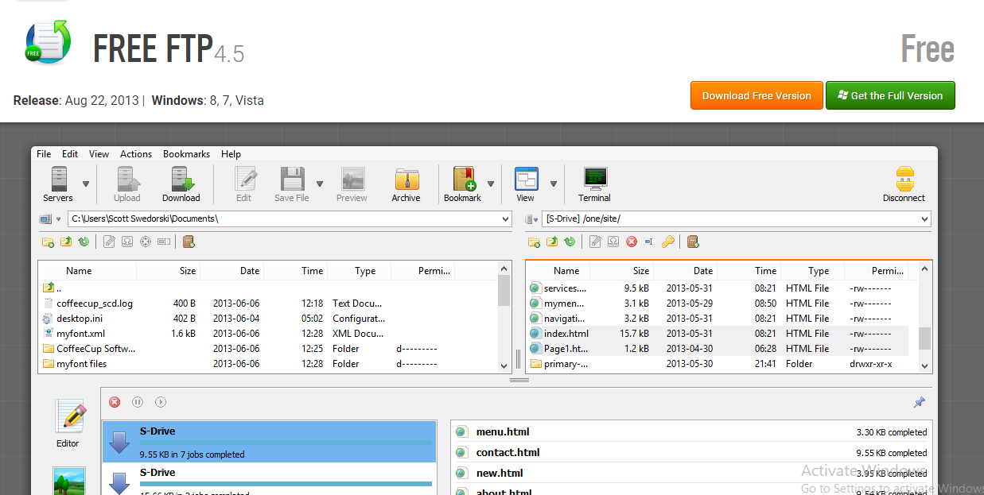The width and height of the screenshot is (984, 495).
Task: Pause transfers in the queue panel
Action: (x=138, y=402)
